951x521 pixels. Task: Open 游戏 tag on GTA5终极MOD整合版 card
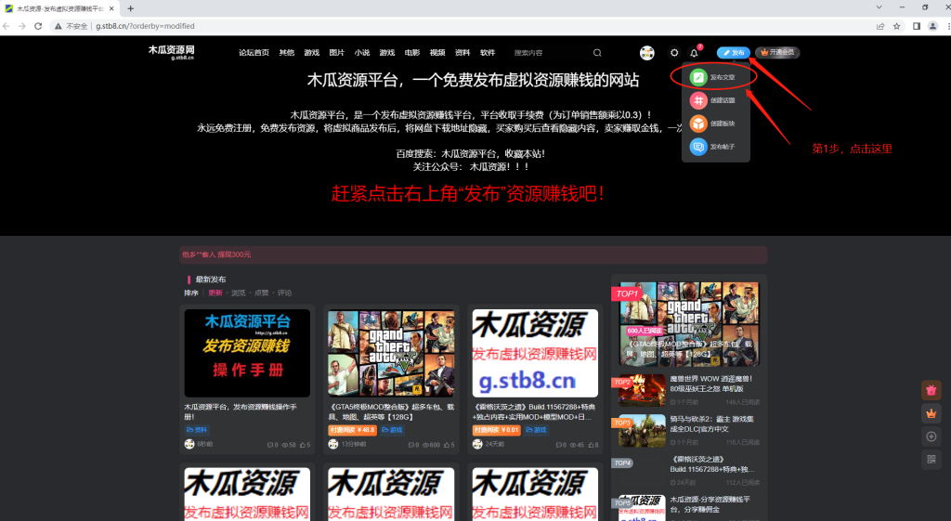(393, 430)
